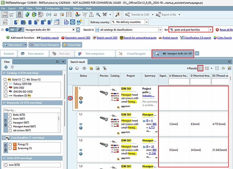The width and height of the screenshot is (233, 169).
Task: Collapse the Keywords filter section
Action: tap(4, 103)
